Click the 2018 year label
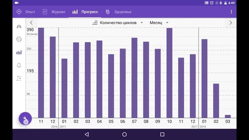 point(203,127)
